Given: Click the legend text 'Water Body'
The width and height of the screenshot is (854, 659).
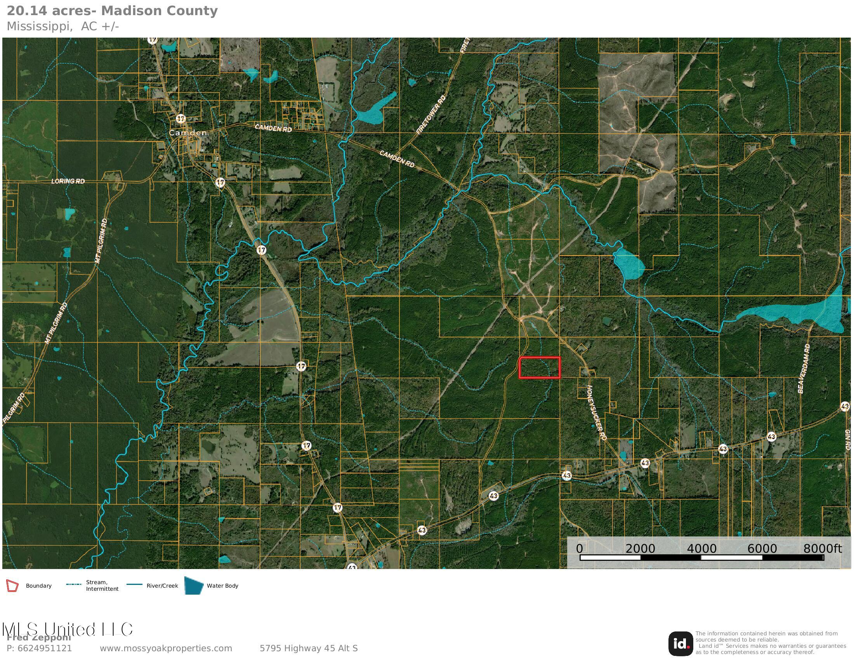Looking at the screenshot, I should coord(222,586).
